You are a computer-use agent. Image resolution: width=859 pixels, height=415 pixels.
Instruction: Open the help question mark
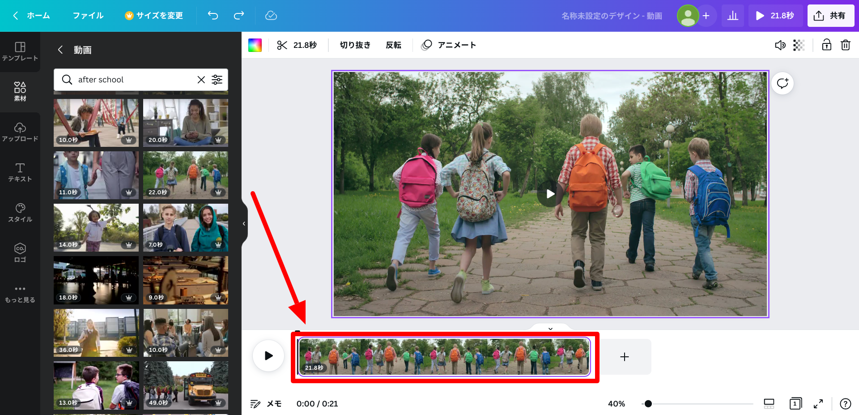[x=845, y=404]
